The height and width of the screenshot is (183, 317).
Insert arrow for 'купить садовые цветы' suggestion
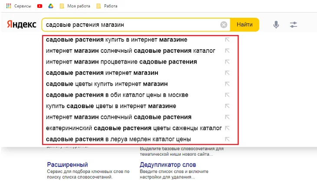coord(227,106)
